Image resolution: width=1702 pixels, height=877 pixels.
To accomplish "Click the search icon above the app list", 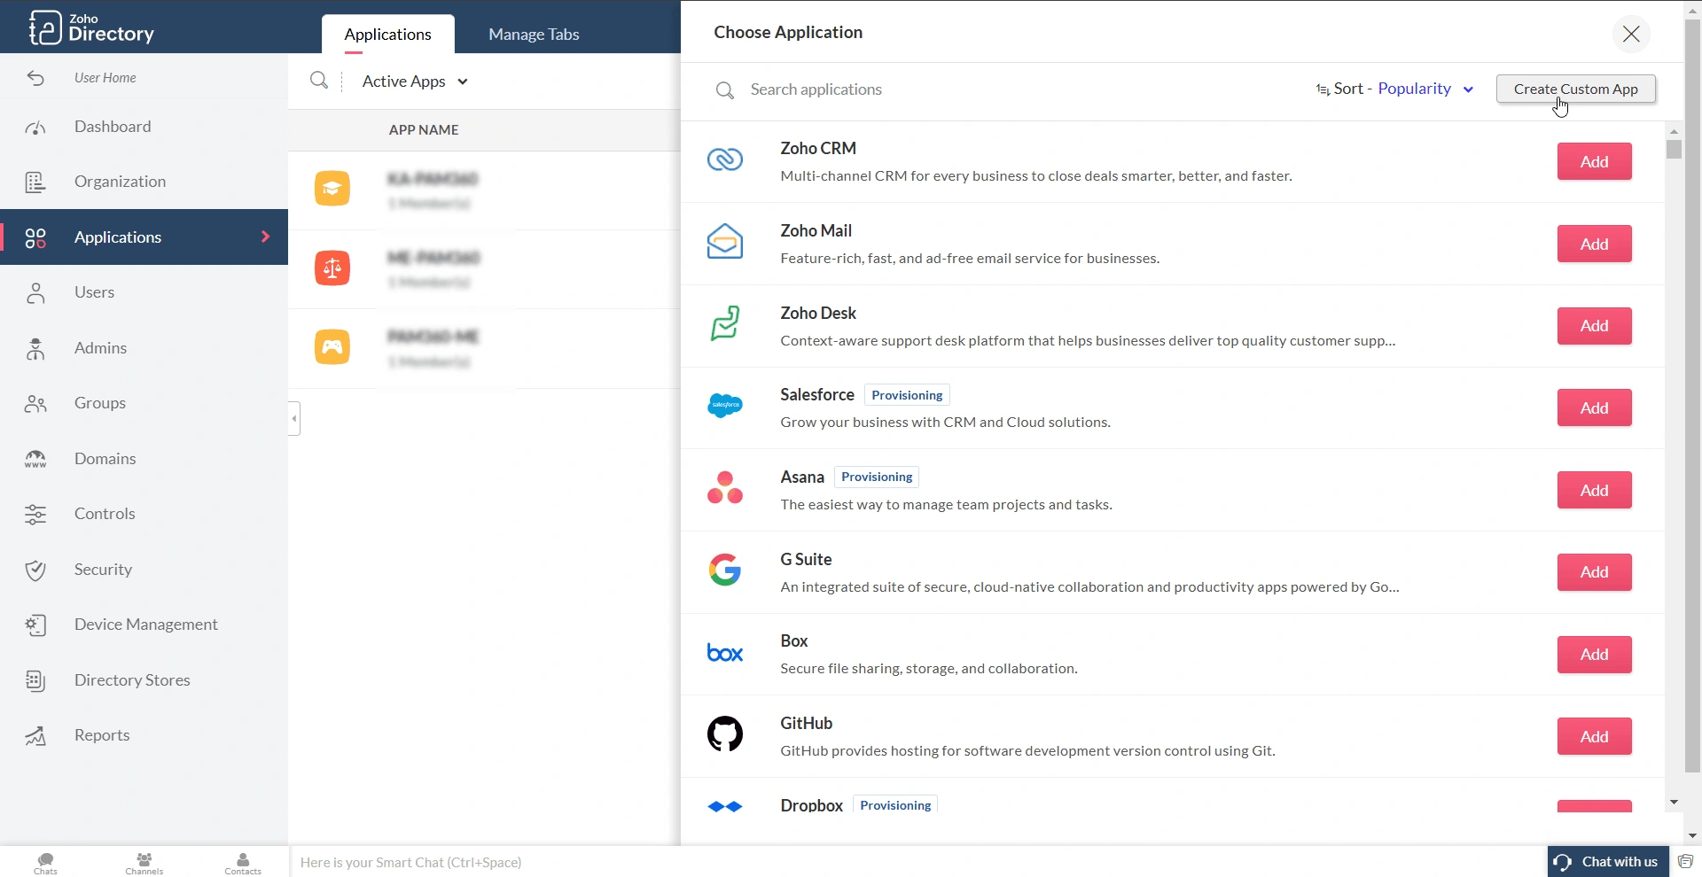I will click(x=319, y=81).
